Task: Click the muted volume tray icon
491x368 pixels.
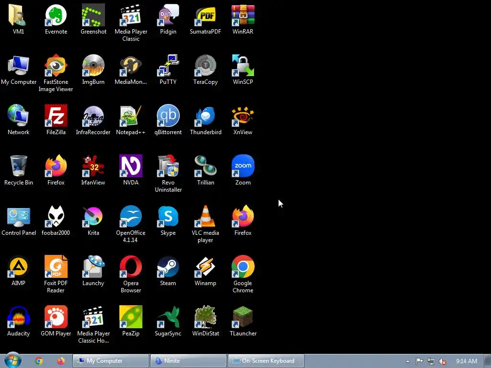Action: click(443, 361)
